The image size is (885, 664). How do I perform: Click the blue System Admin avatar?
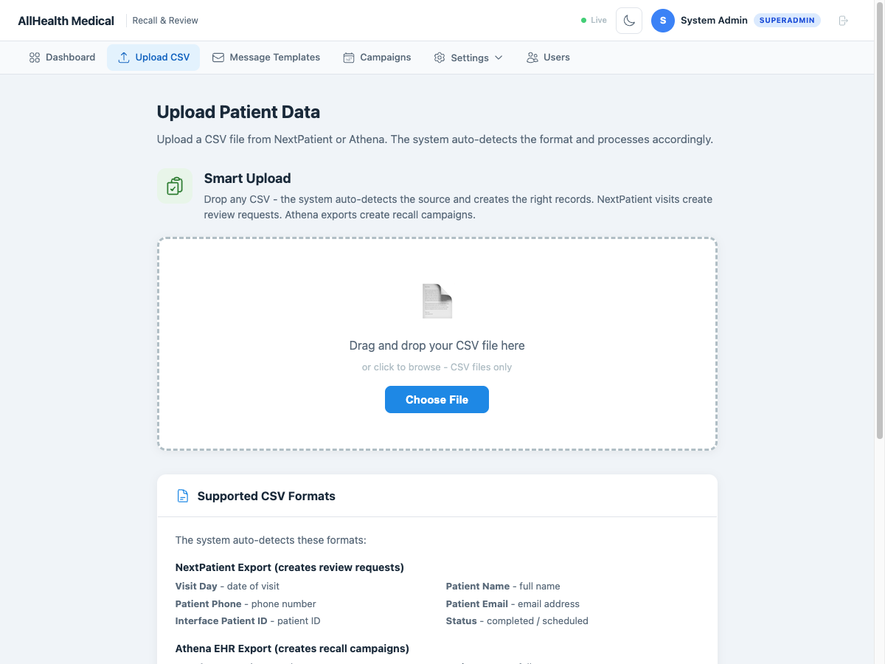[662, 20]
